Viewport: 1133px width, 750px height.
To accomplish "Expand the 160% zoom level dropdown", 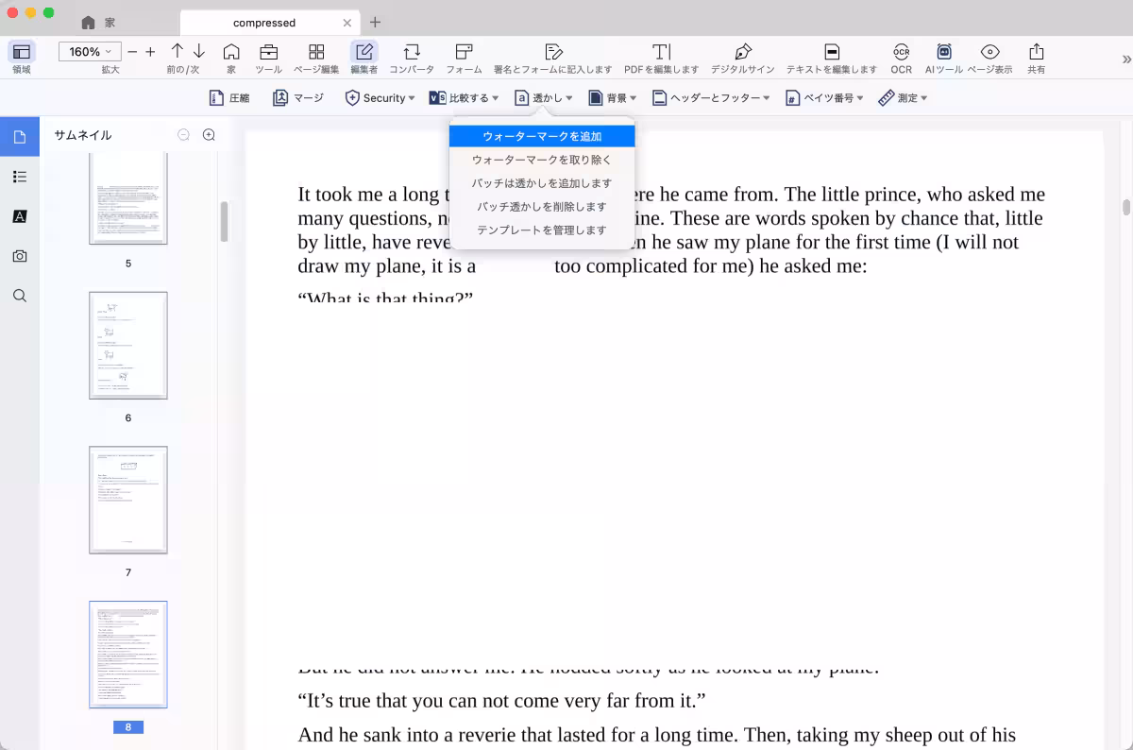I will [90, 52].
